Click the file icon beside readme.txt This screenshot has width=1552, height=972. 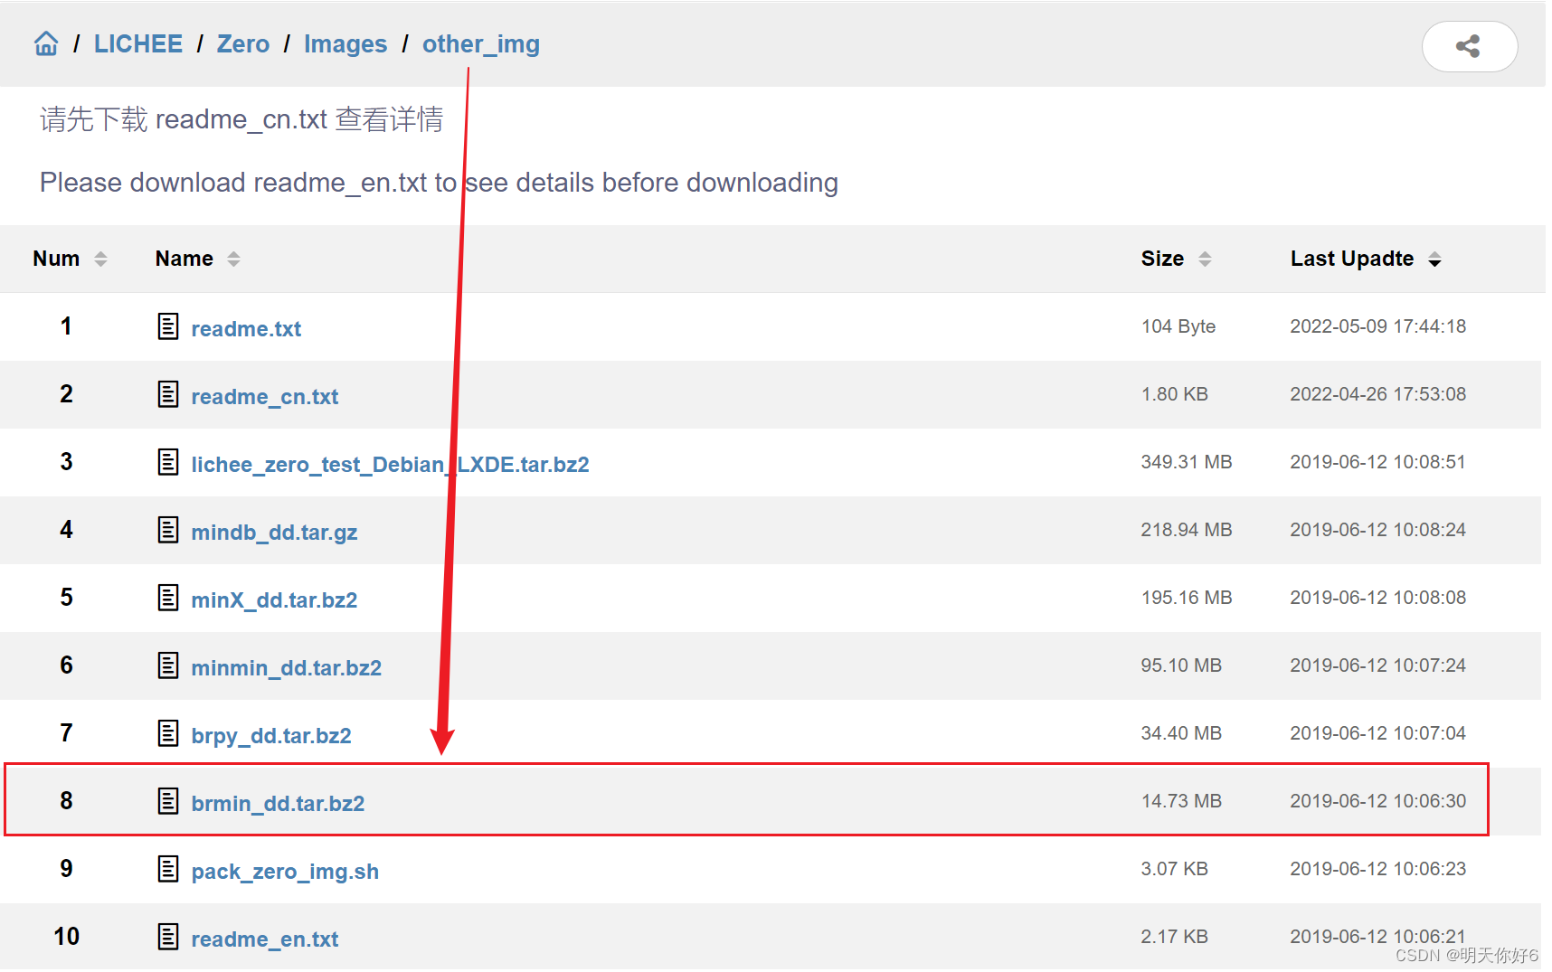168,326
